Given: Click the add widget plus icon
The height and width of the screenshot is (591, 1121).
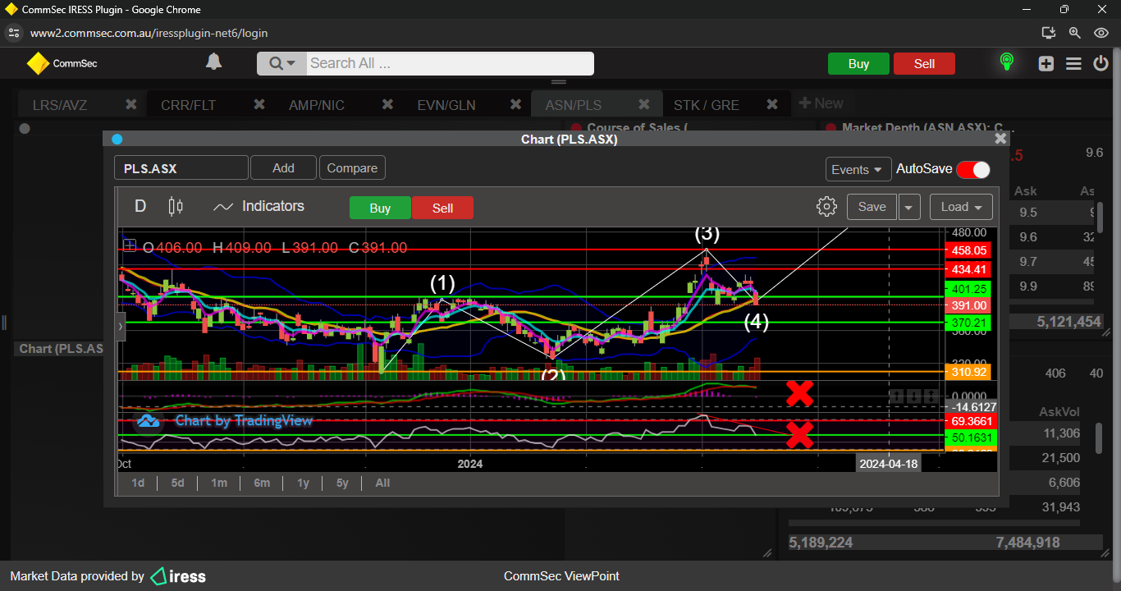Looking at the screenshot, I should (x=1046, y=64).
